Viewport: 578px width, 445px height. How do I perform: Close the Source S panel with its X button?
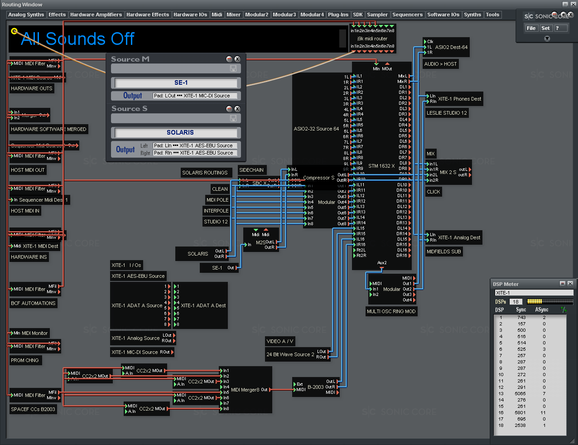[x=237, y=109]
